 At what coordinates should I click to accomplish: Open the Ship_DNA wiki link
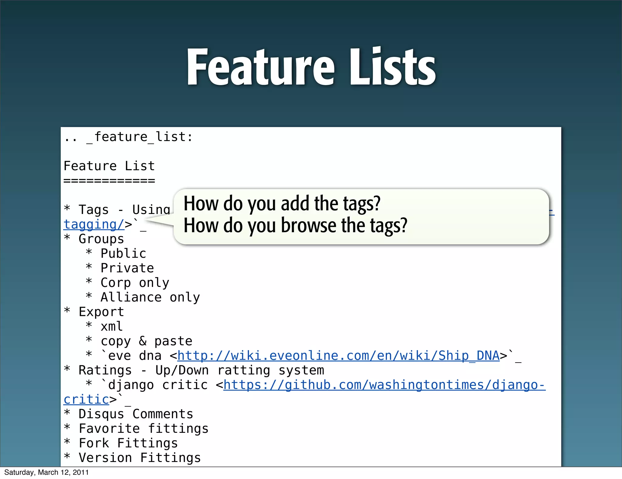coord(338,356)
